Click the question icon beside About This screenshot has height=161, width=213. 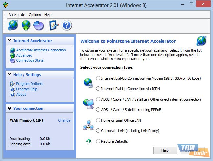12,95
